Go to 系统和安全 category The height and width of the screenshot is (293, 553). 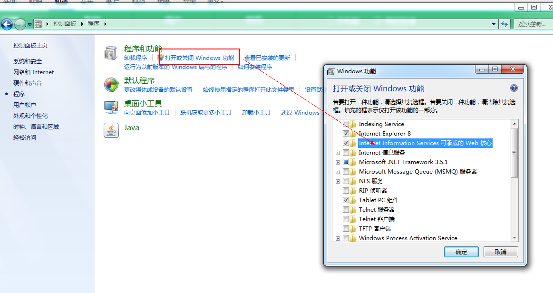coord(28,61)
